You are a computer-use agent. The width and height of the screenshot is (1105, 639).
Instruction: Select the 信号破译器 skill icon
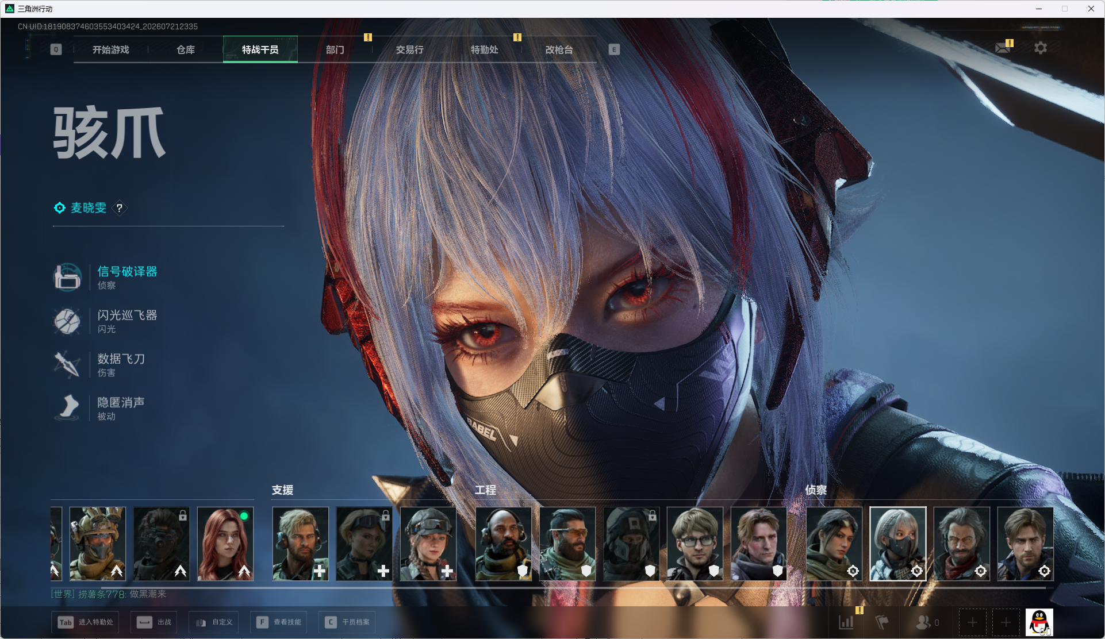(67, 278)
